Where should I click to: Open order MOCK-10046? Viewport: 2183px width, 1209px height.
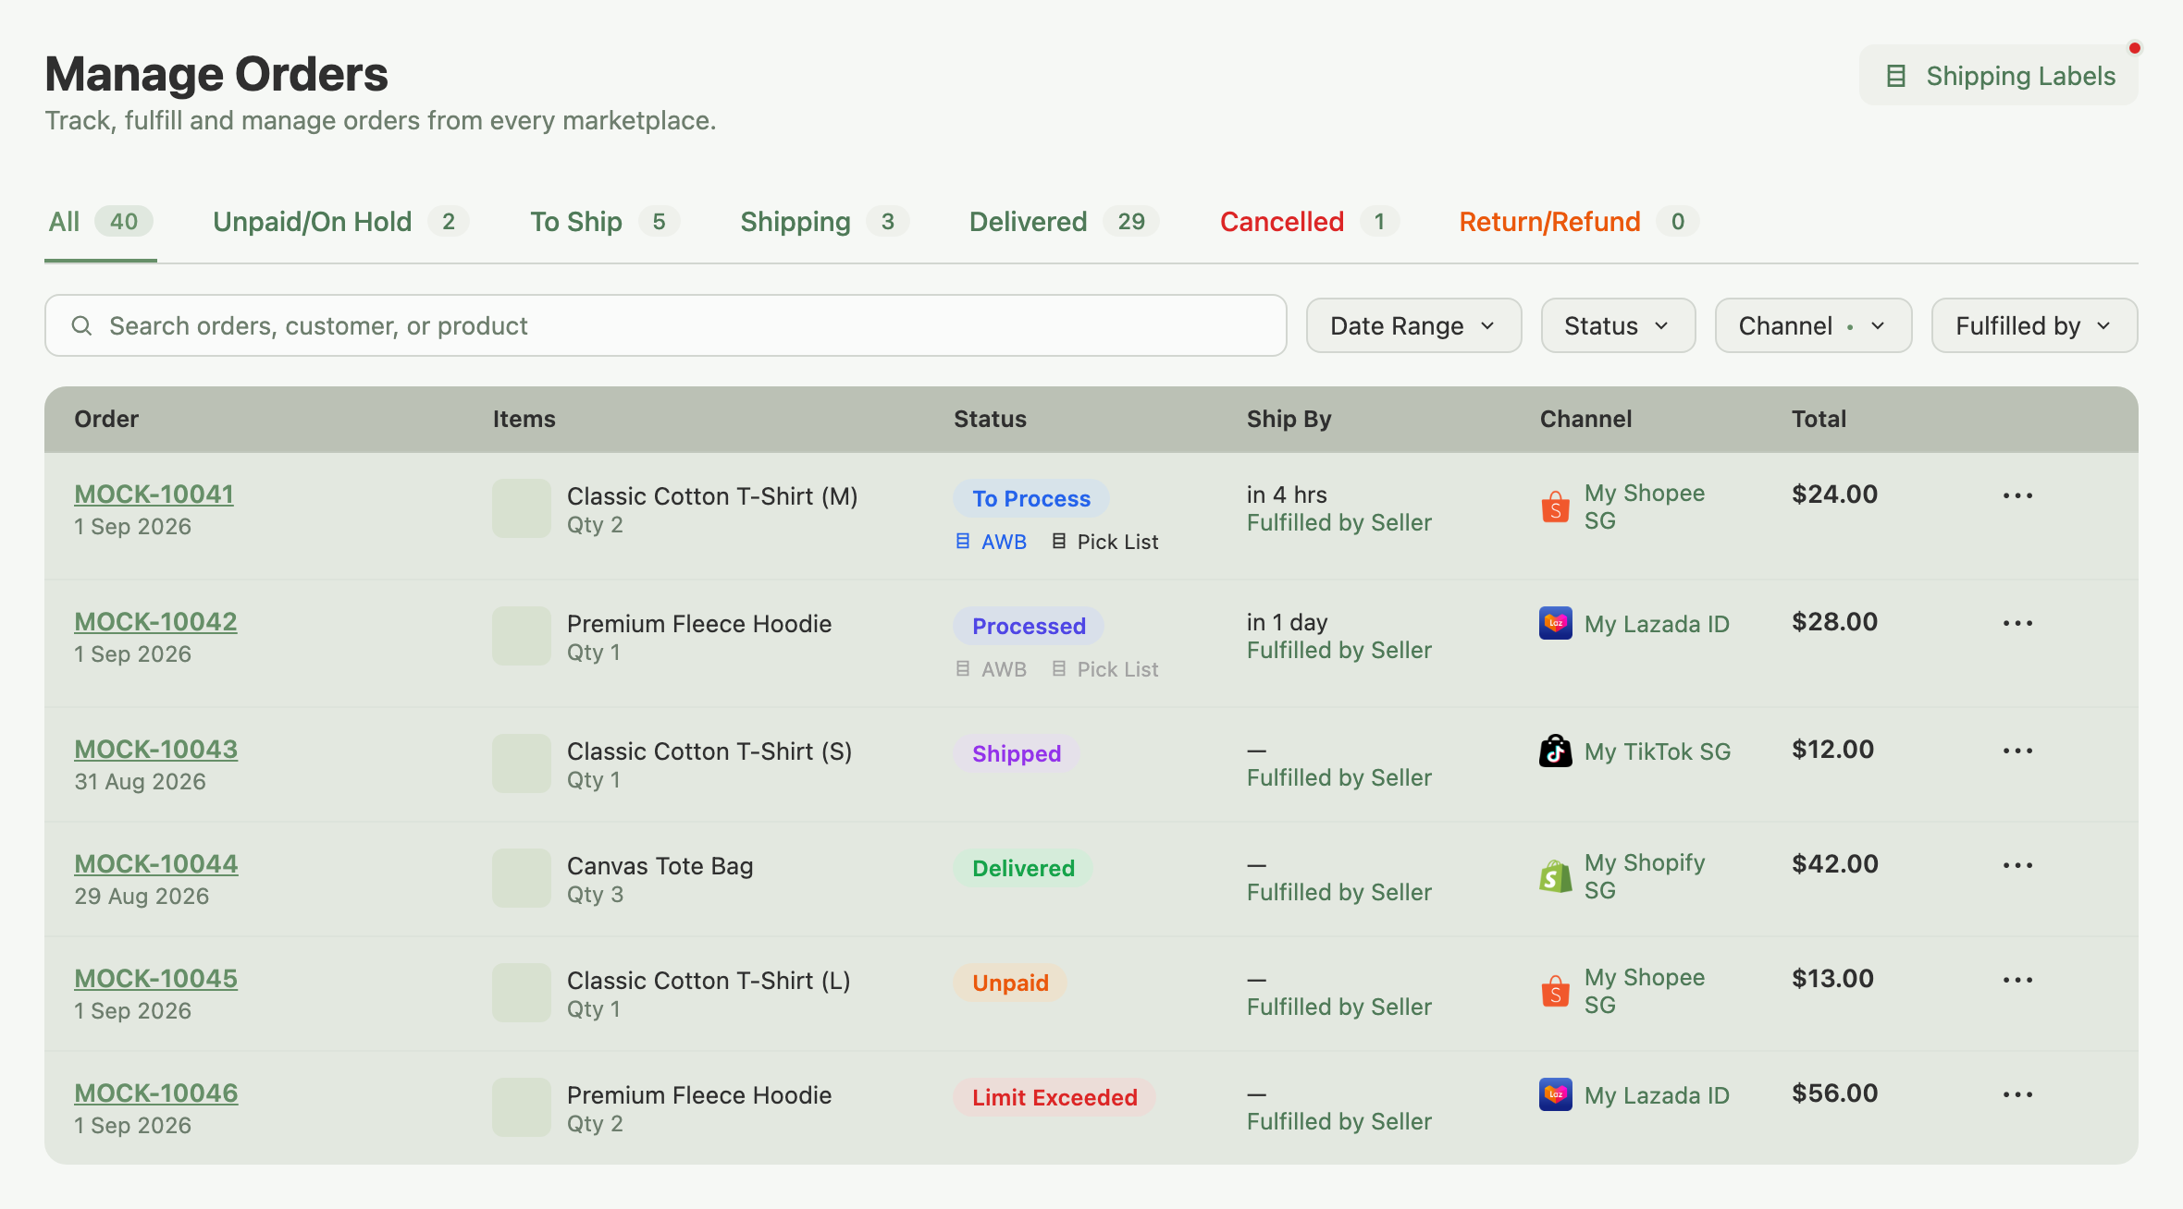pyautogui.click(x=155, y=1093)
